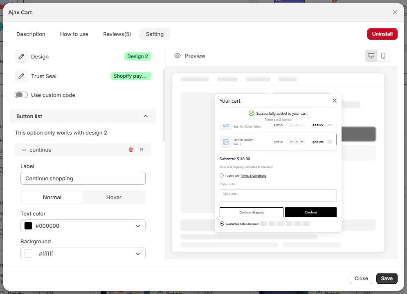
Task: Select the Normal state tab
Action: point(52,197)
